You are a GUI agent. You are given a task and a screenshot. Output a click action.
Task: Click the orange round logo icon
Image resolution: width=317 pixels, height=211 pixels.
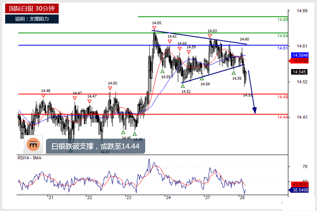(x=33, y=144)
